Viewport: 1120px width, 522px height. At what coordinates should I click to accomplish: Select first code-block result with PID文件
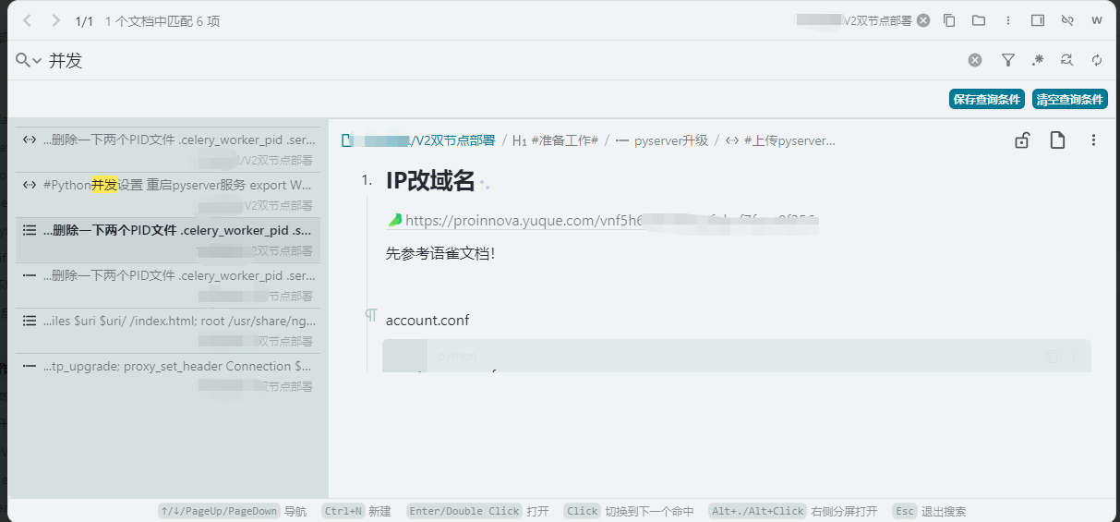tap(168, 149)
